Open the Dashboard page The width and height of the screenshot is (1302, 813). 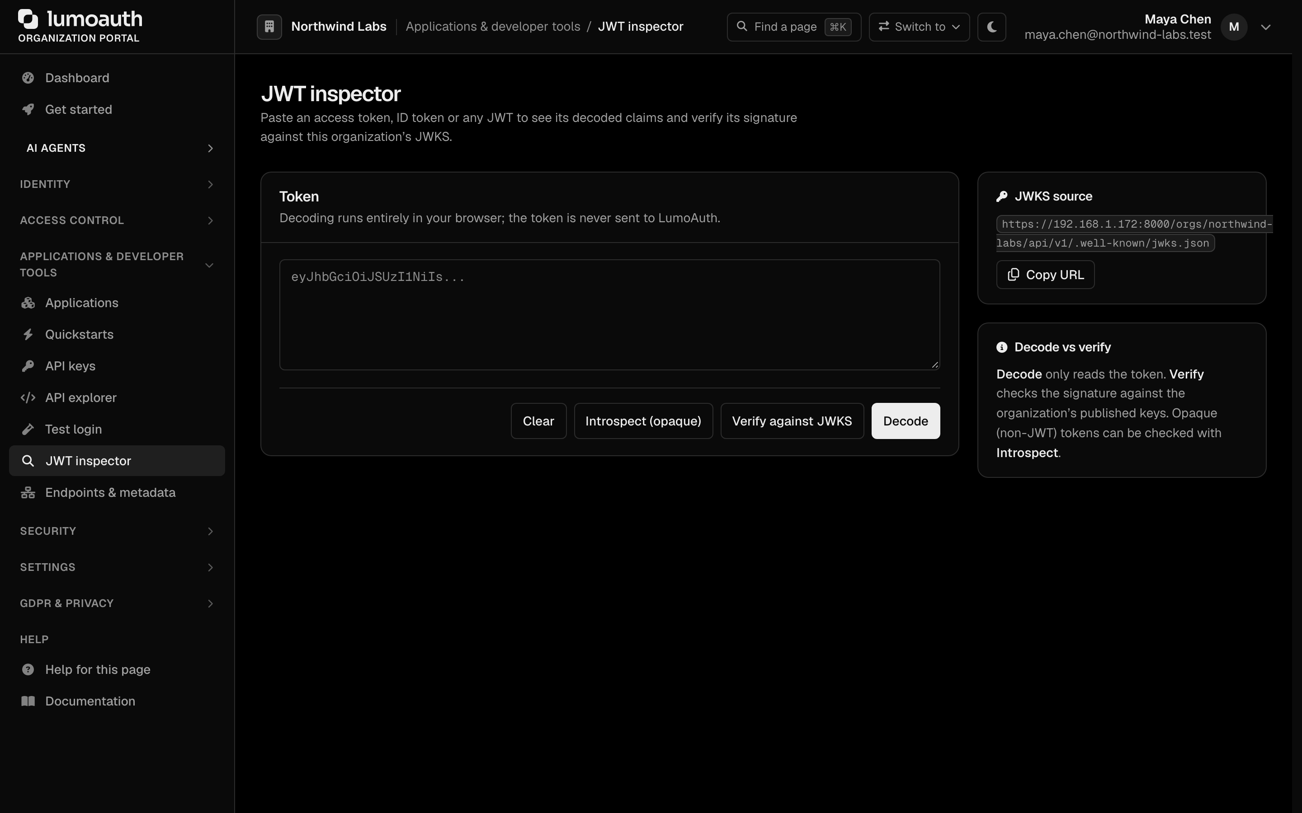117,78
